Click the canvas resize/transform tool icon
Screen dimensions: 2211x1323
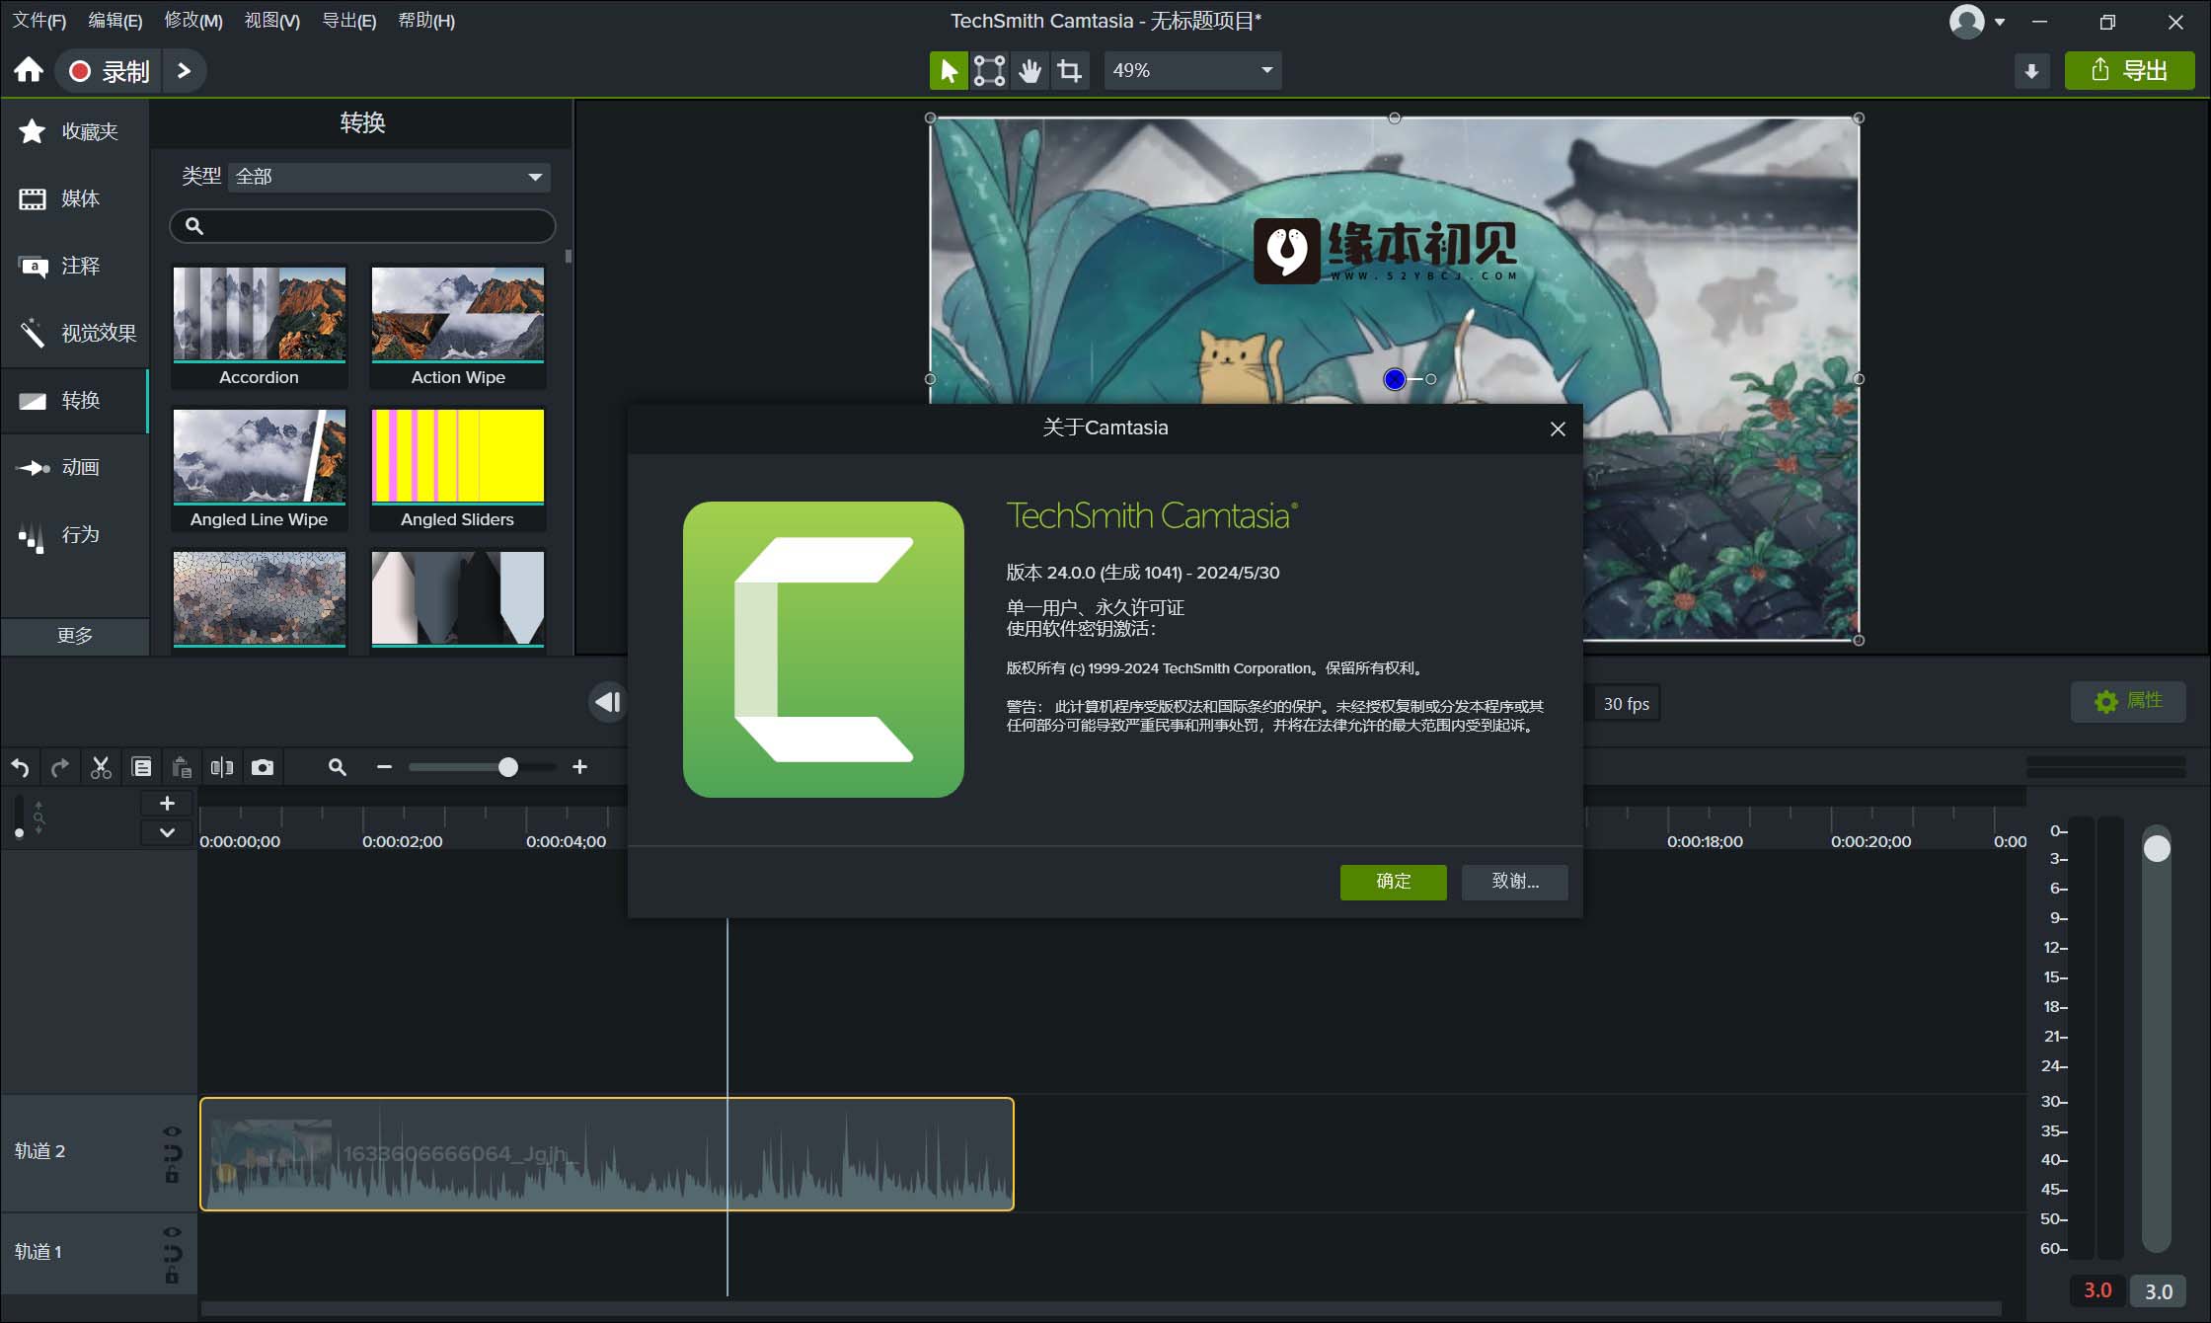pos(989,70)
